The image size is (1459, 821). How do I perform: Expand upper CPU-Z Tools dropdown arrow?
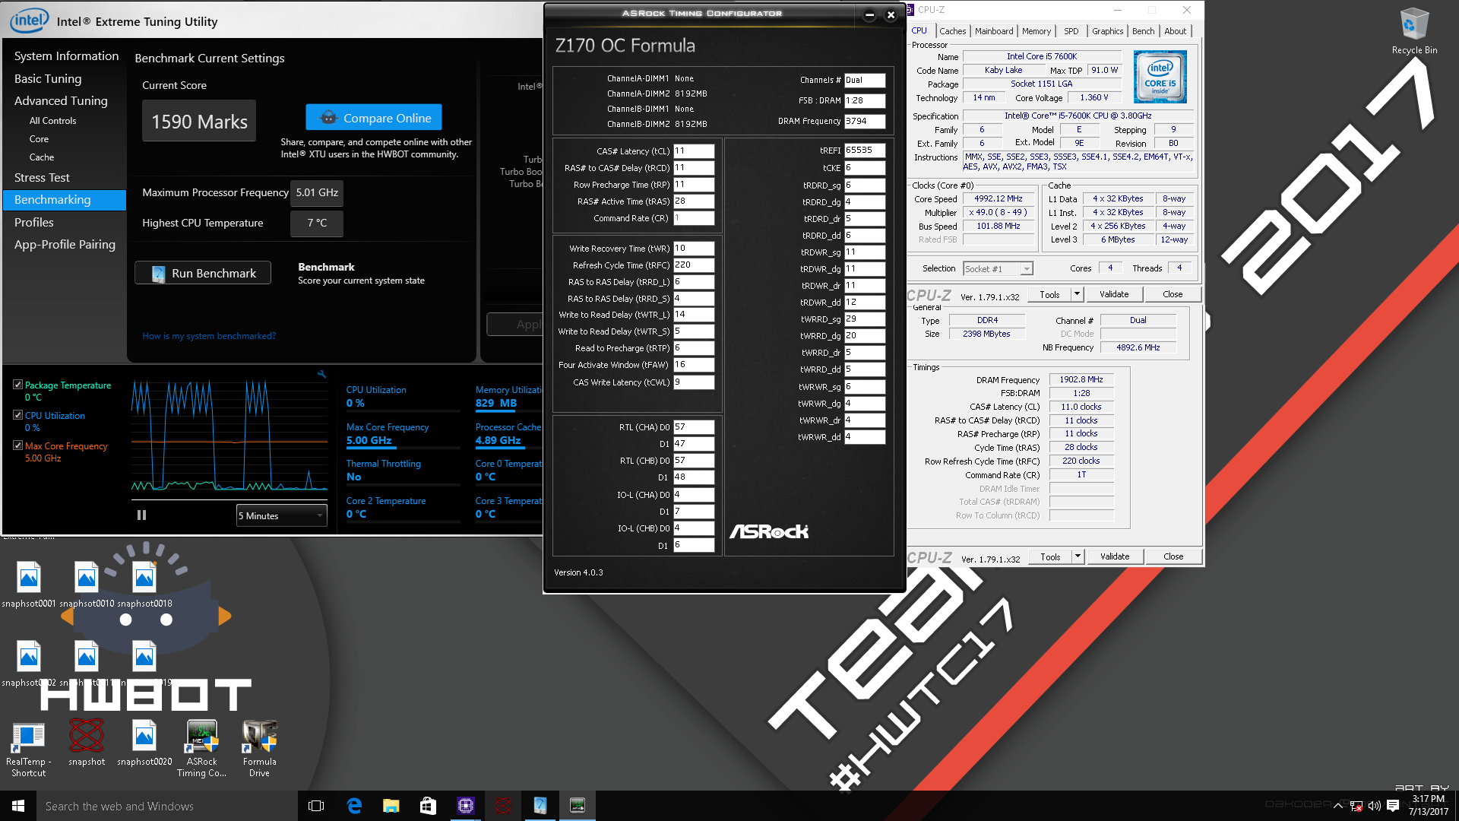click(1077, 294)
